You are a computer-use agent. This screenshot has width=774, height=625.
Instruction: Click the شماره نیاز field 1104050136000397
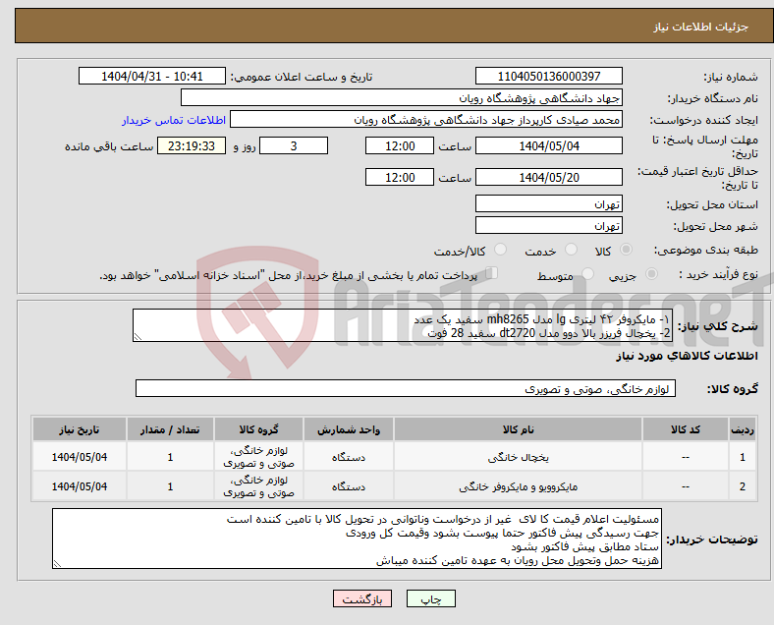coord(549,76)
